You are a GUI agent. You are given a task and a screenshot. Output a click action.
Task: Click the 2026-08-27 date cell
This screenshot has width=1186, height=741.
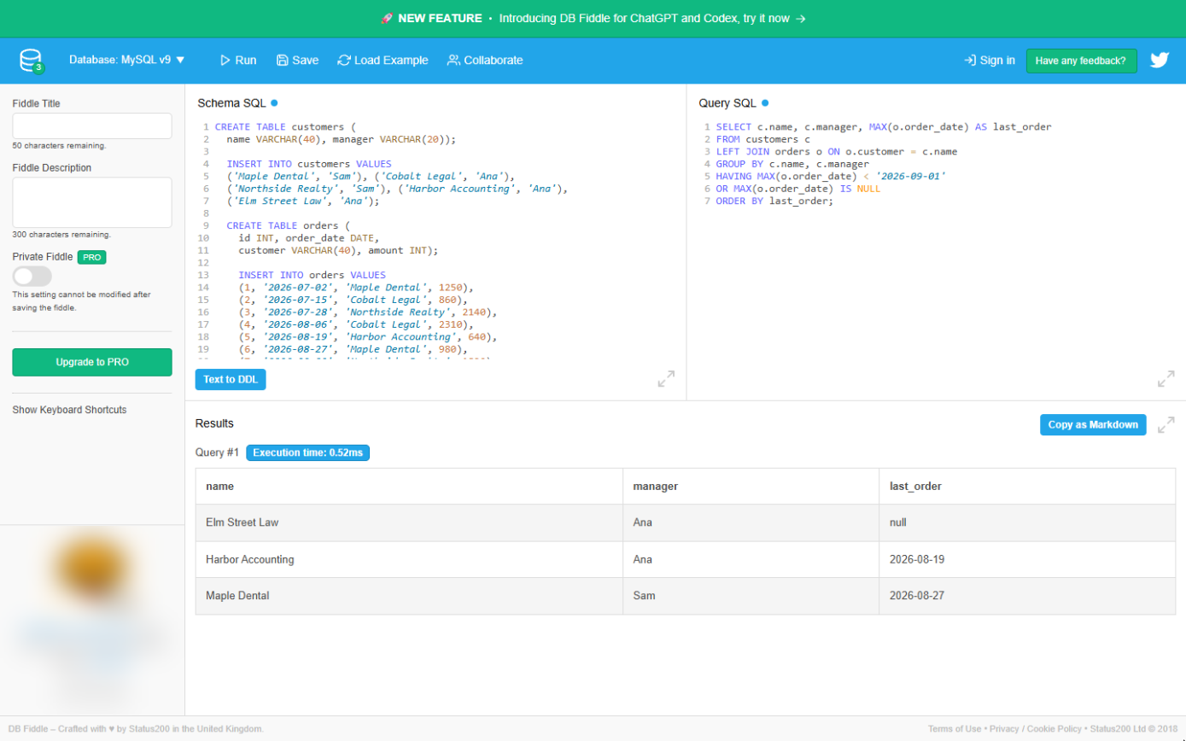click(x=1027, y=596)
